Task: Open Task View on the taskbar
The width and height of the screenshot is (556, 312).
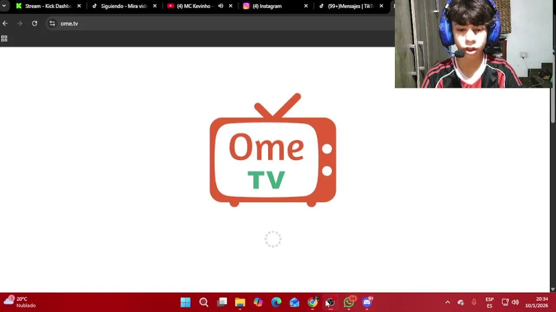Action: 222,302
